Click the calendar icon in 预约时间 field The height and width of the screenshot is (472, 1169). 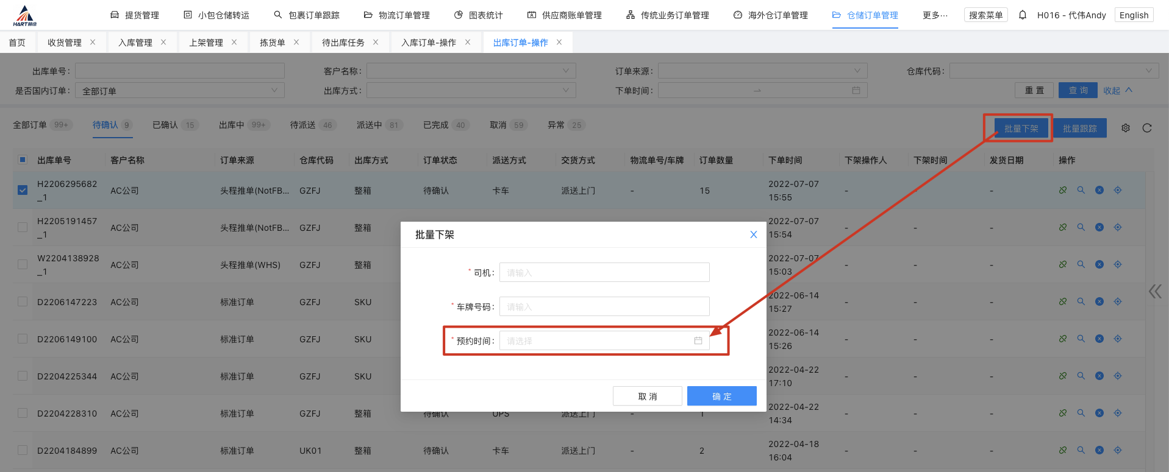(x=698, y=340)
